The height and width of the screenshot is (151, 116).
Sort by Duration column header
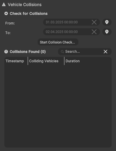click(x=73, y=61)
